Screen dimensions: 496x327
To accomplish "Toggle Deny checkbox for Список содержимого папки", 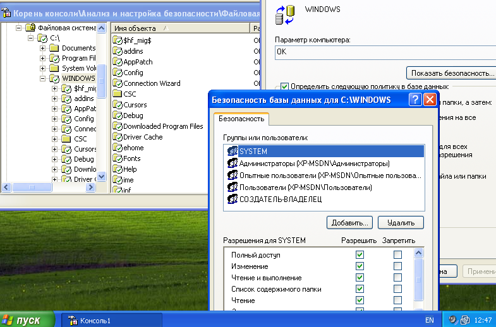I will (397, 288).
